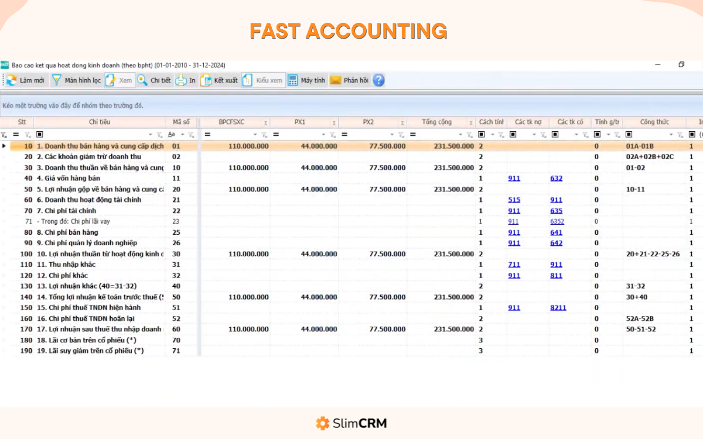The width and height of the screenshot is (703, 439).
Task: Open the BPCFSXC filter dropdown arrow
Action: click(255, 135)
